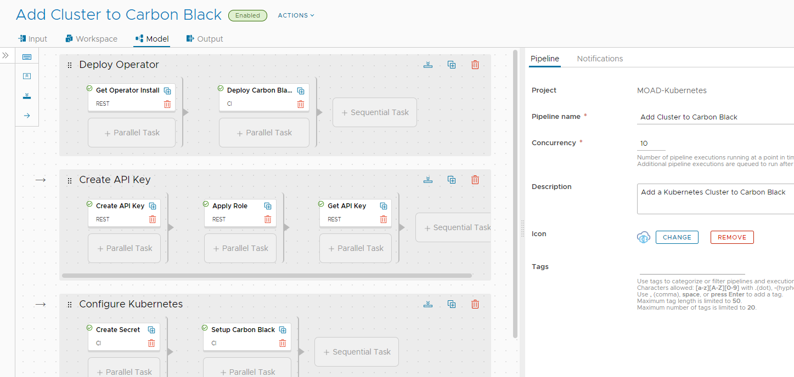Click drag handle of Configure Kubernetes stage
The image size is (794, 377).
pyautogui.click(x=70, y=305)
